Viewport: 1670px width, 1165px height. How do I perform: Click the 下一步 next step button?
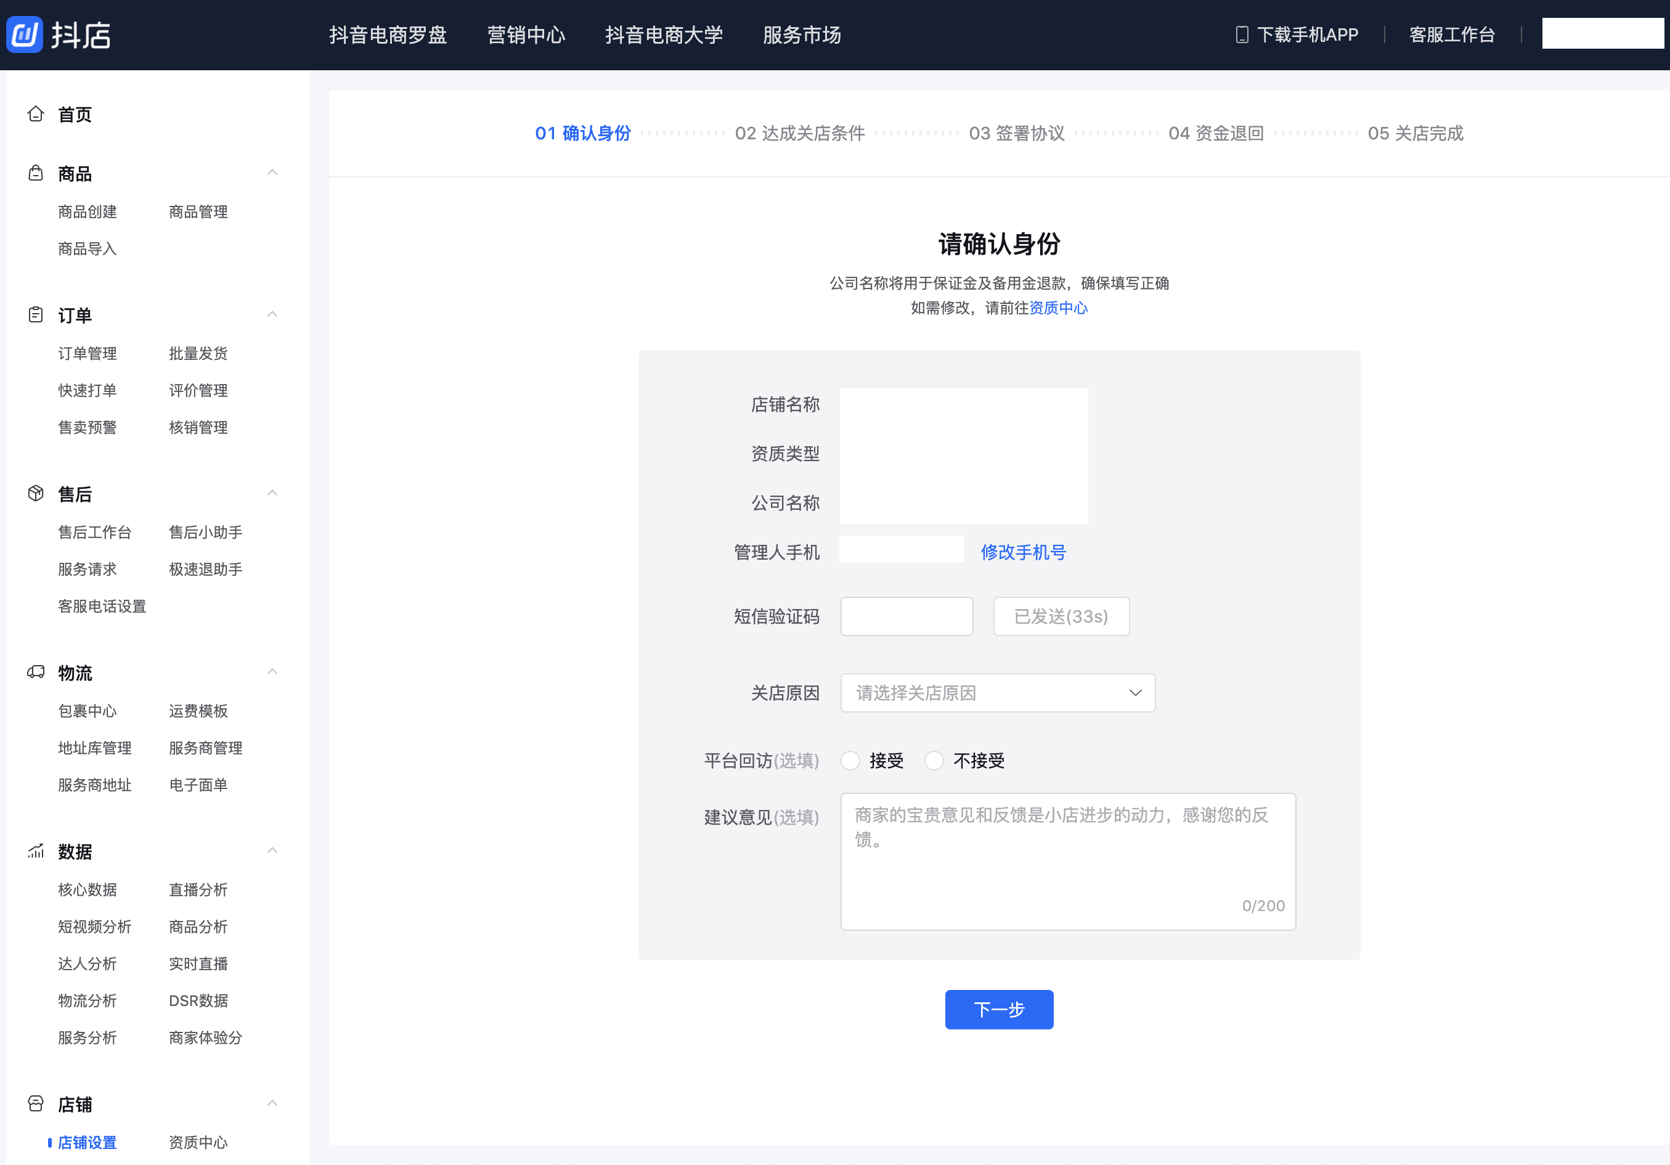coord(999,1009)
